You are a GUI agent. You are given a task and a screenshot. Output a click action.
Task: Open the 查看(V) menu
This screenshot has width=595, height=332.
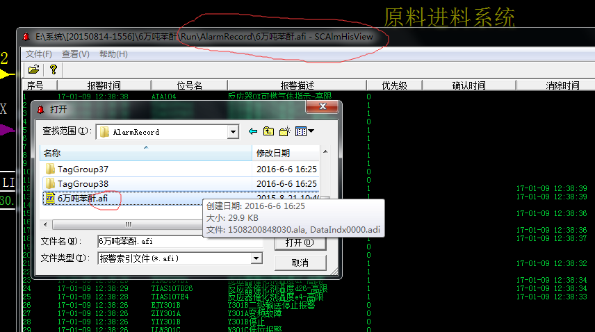(75, 54)
